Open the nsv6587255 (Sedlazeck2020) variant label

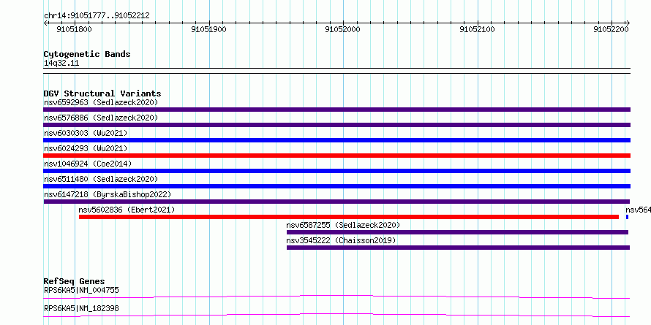click(343, 225)
